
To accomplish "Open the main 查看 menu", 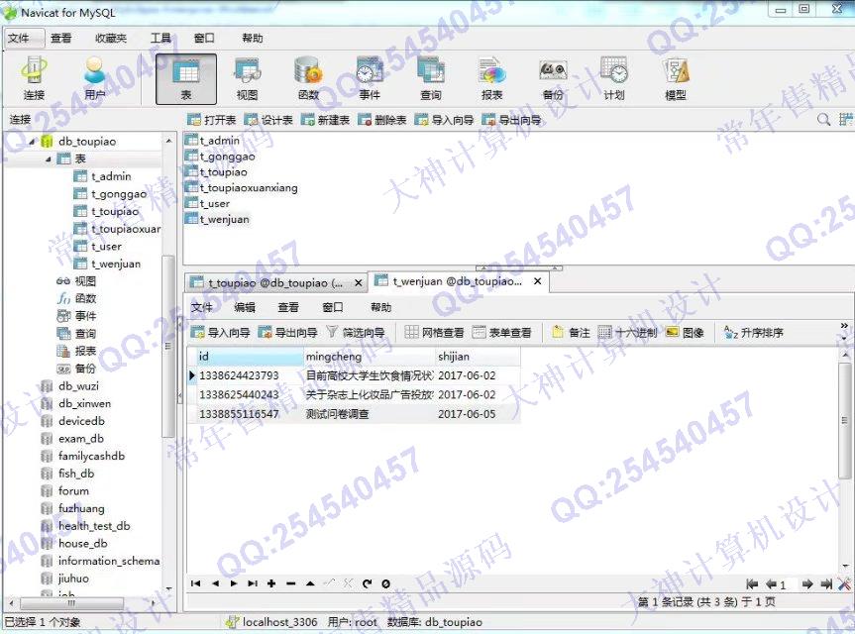I will [x=61, y=38].
